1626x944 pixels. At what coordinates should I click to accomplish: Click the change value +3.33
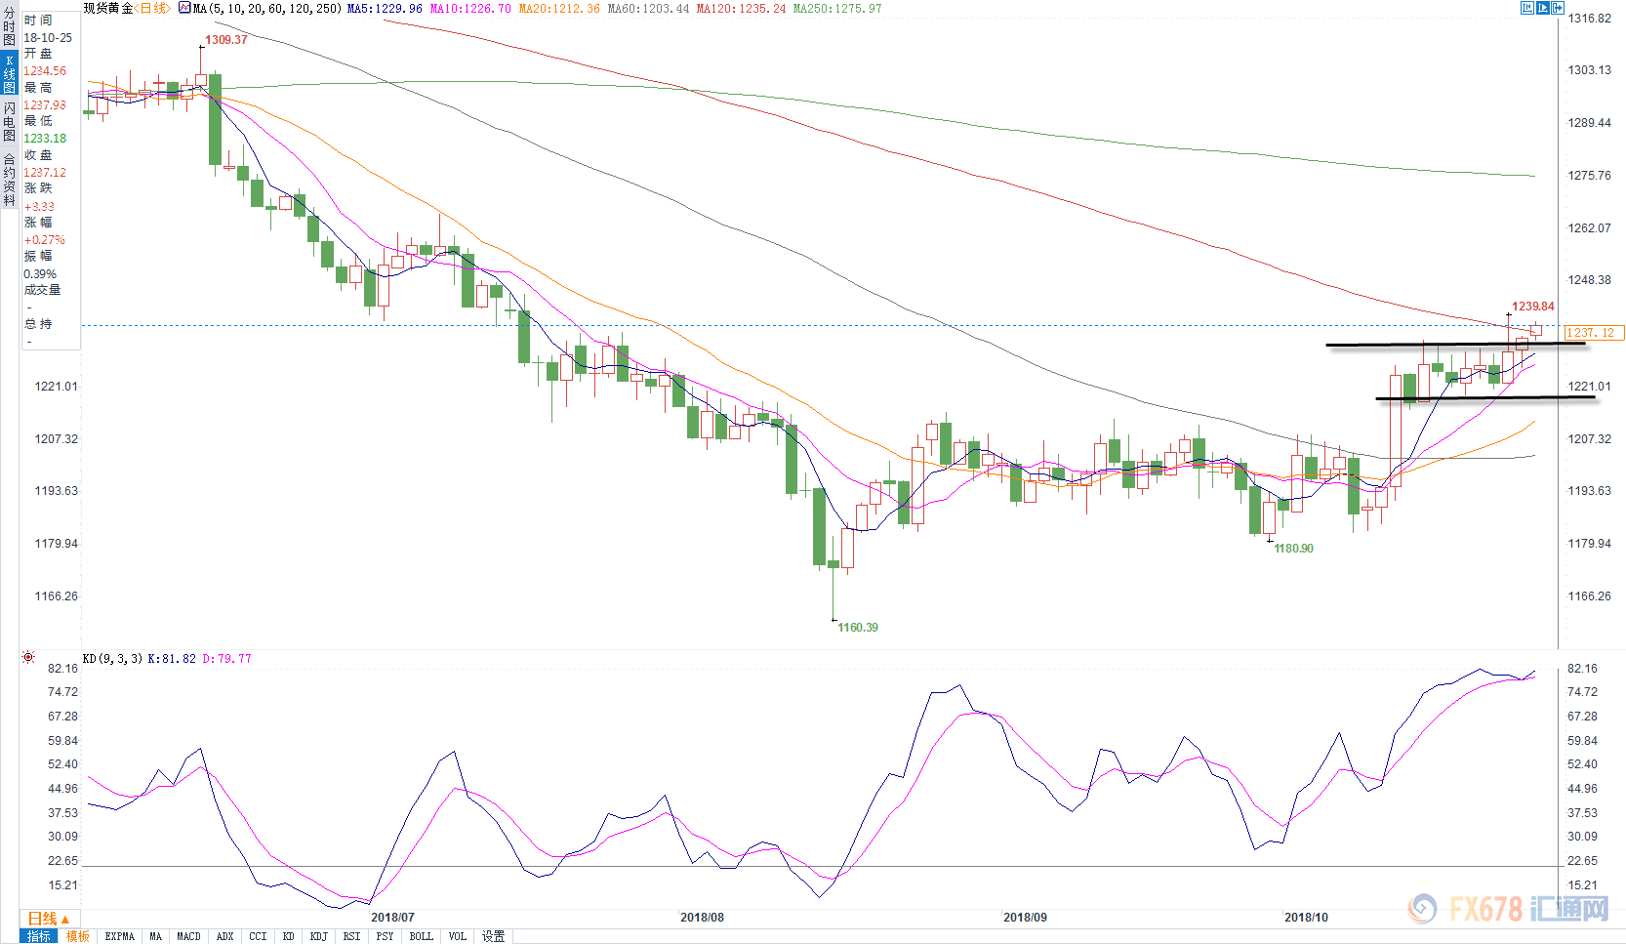point(39,207)
